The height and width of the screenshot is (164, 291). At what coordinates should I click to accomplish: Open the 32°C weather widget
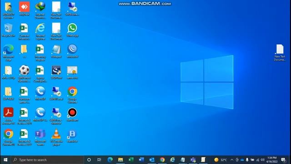[x=221, y=160]
